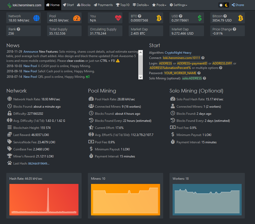255x224 pixels.
Task: Click the Bitcoin icon in Bitcoin price card
Action: click(x=241, y=18)
